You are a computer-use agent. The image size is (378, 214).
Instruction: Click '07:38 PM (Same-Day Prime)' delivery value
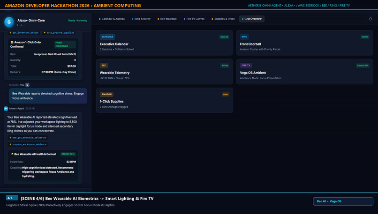(x=59, y=72)
